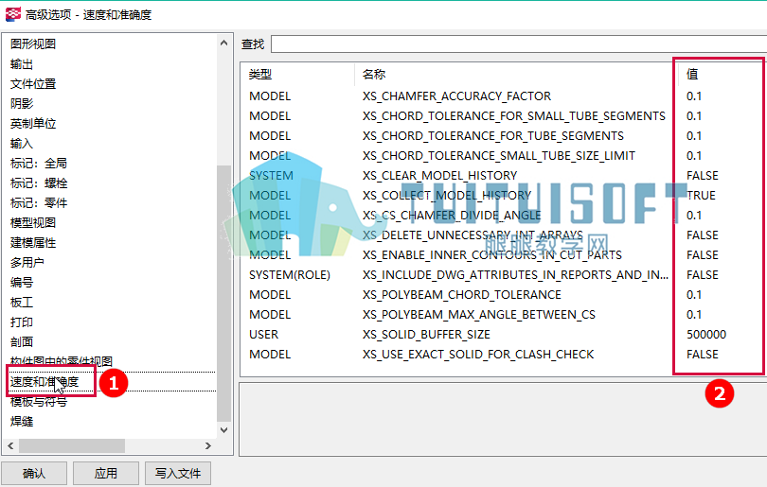Open the 焊缝 category

click(22, 421)
